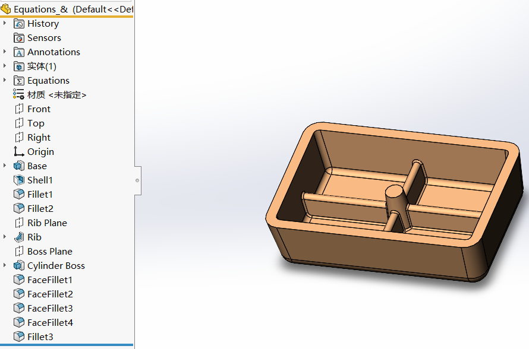Select the 'Sensors' tree label
Viewport: 529px width, 349px height.
pyautogui.click(x=44, y=38)
